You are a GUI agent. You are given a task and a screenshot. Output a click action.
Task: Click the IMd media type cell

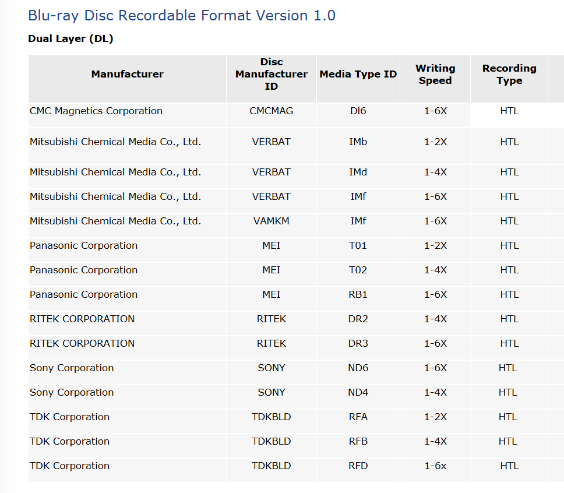click(358, 172)
